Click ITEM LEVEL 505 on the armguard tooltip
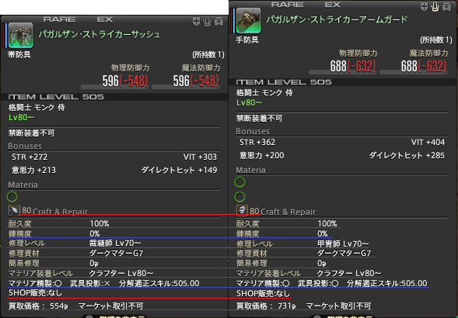The height and width of the screenshot is (318, 458). pos(284,82)
